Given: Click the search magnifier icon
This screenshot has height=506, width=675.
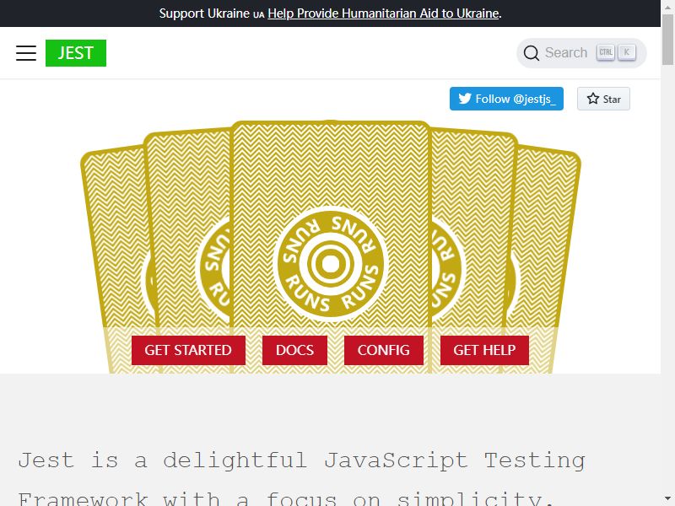Looking at the screenshot, I should (x=532, y=53).
